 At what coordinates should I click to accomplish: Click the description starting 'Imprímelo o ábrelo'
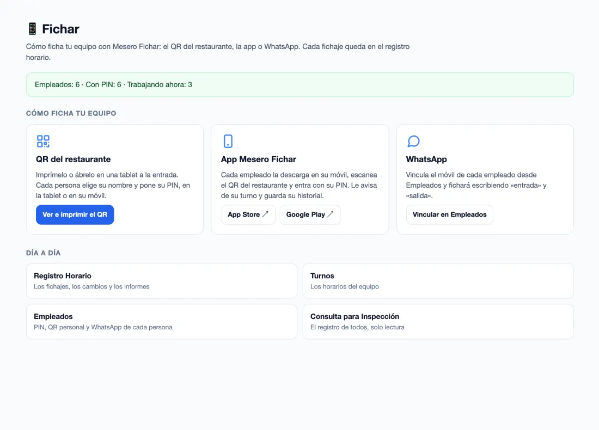click(113, 185)
